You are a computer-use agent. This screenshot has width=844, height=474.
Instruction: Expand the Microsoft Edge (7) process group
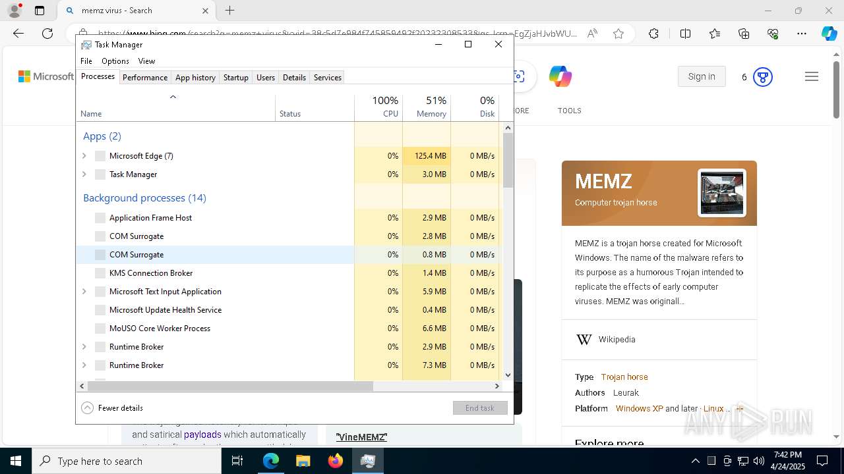(84, 156)
